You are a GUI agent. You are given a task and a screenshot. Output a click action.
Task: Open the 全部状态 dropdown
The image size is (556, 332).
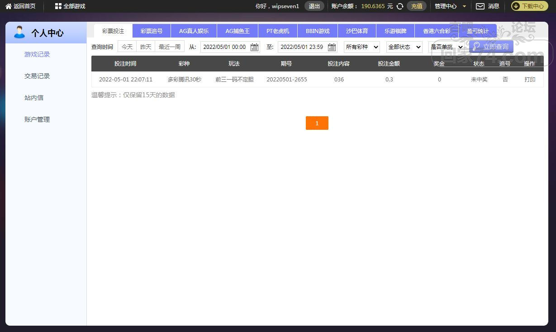coord(404,47)
